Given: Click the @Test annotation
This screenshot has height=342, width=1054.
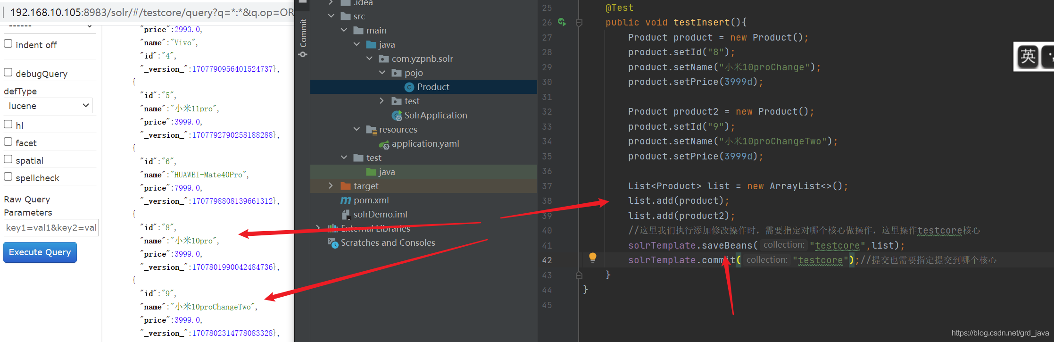Looking at the screenshot, I should pos(619,8).
